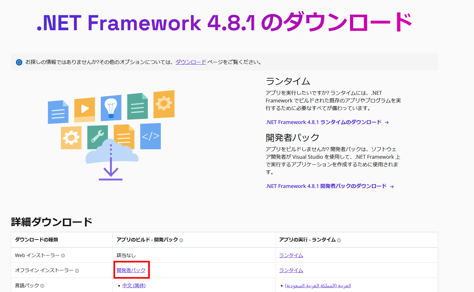The width and height of the screenshot is (474, 292).
Task: Click the info icon next to 言語パック
Action: [x=42, y=286]
